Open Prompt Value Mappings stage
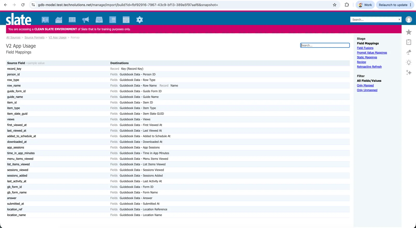416x228 pixels. (x=372, y=53)
